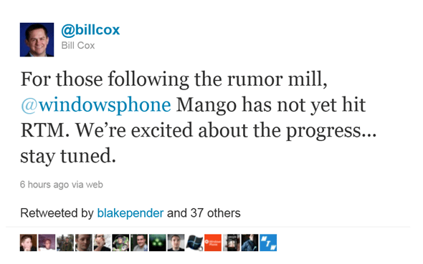Click the purple-tinted retweeter avatar
Screen dimensions: 423x264
(47, 243)
